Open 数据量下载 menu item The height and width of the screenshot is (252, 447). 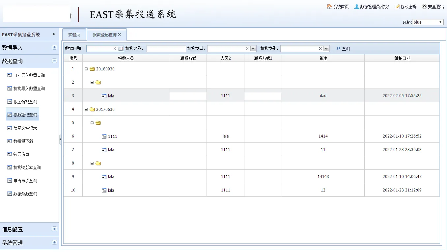(x=23, y=141)
